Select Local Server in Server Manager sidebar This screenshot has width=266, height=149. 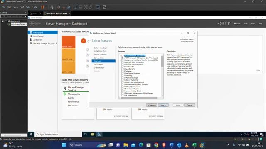[x=38, y=36]
